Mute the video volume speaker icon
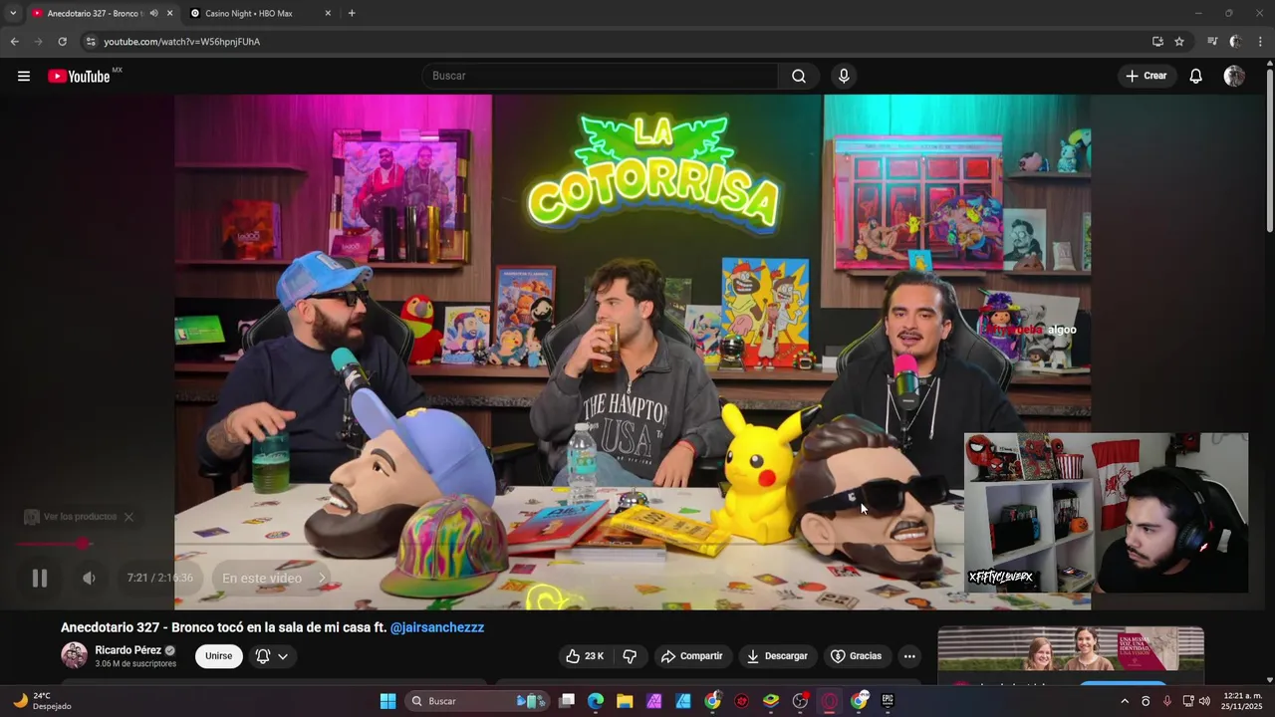The image size is (1275, 717). (x=89, y=578)
